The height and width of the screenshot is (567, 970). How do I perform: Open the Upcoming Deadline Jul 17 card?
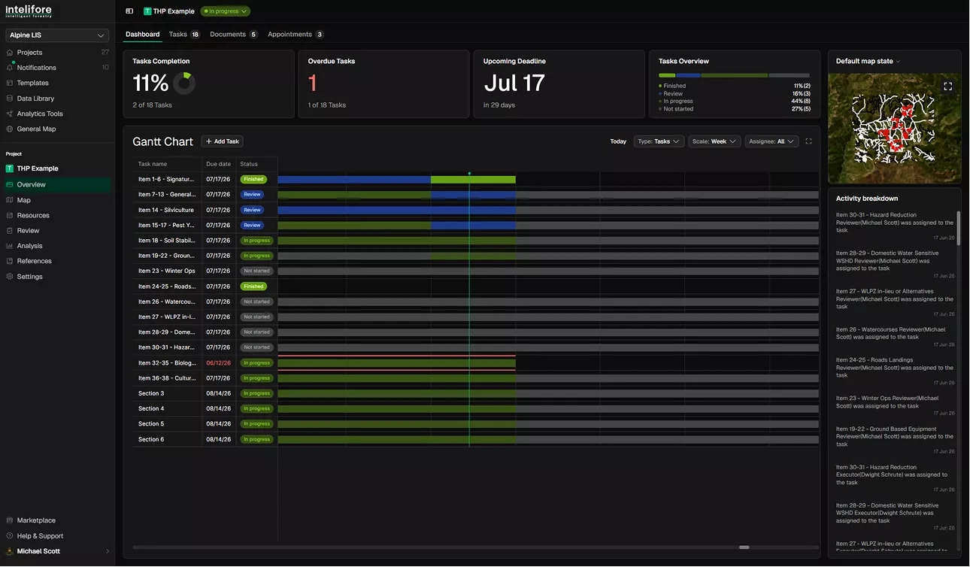point(559,84)
